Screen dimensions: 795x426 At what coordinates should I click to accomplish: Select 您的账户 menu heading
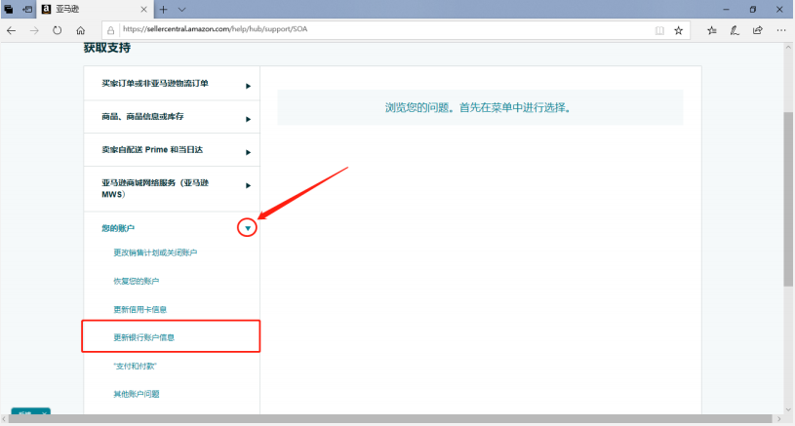(118, 228)
